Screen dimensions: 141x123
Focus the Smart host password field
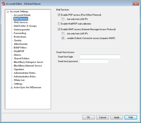[x=94, y=61]
